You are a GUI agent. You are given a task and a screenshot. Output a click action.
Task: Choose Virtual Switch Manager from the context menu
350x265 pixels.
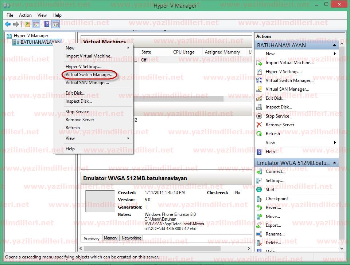89,75
